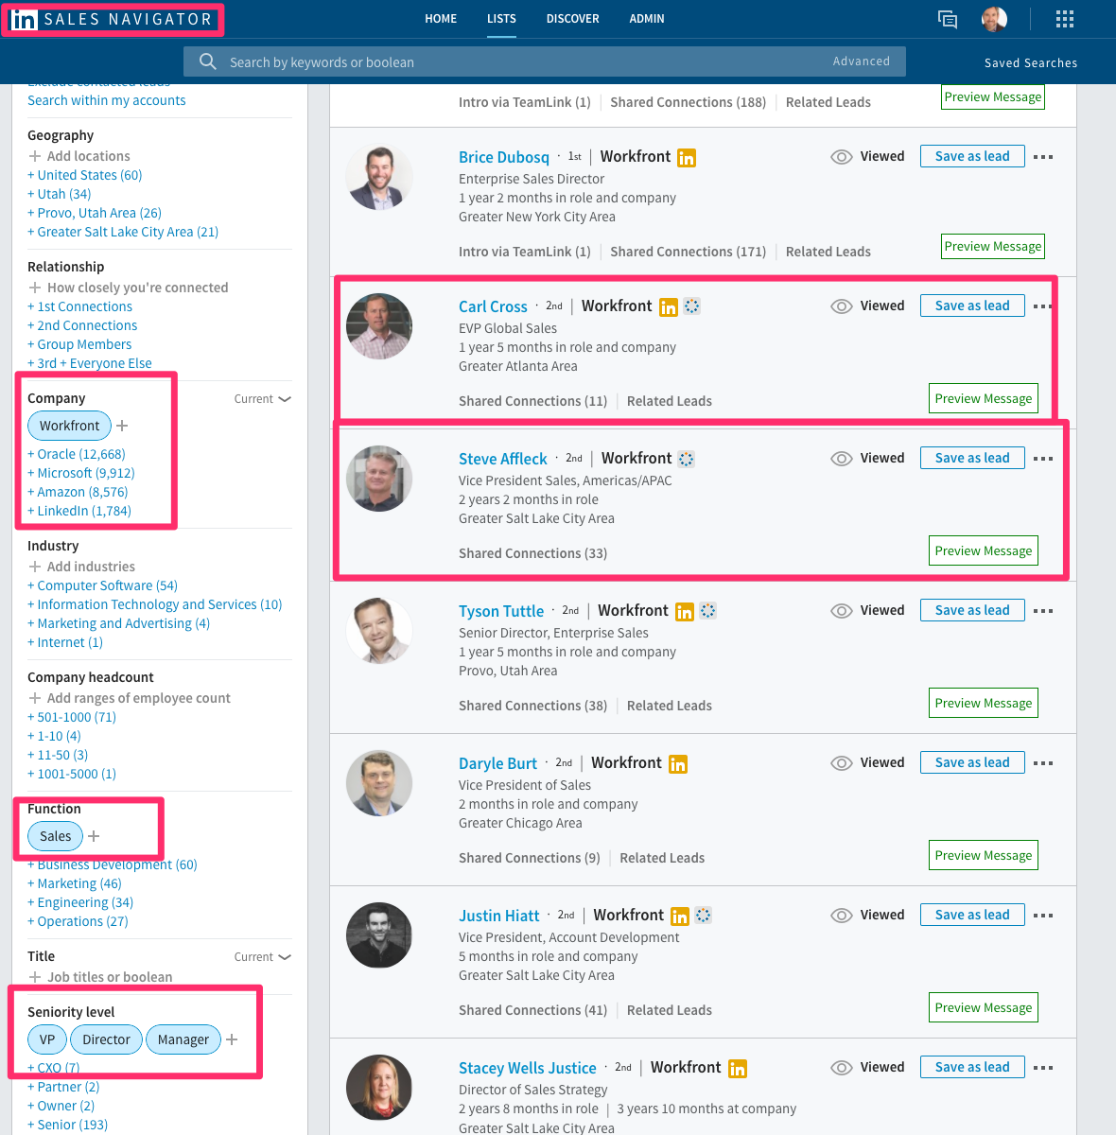The width and height of the screenshot is (1116, 1135).
Task: Open the Sales Navigator messaging icon
Action: click(x=948, y=19)
